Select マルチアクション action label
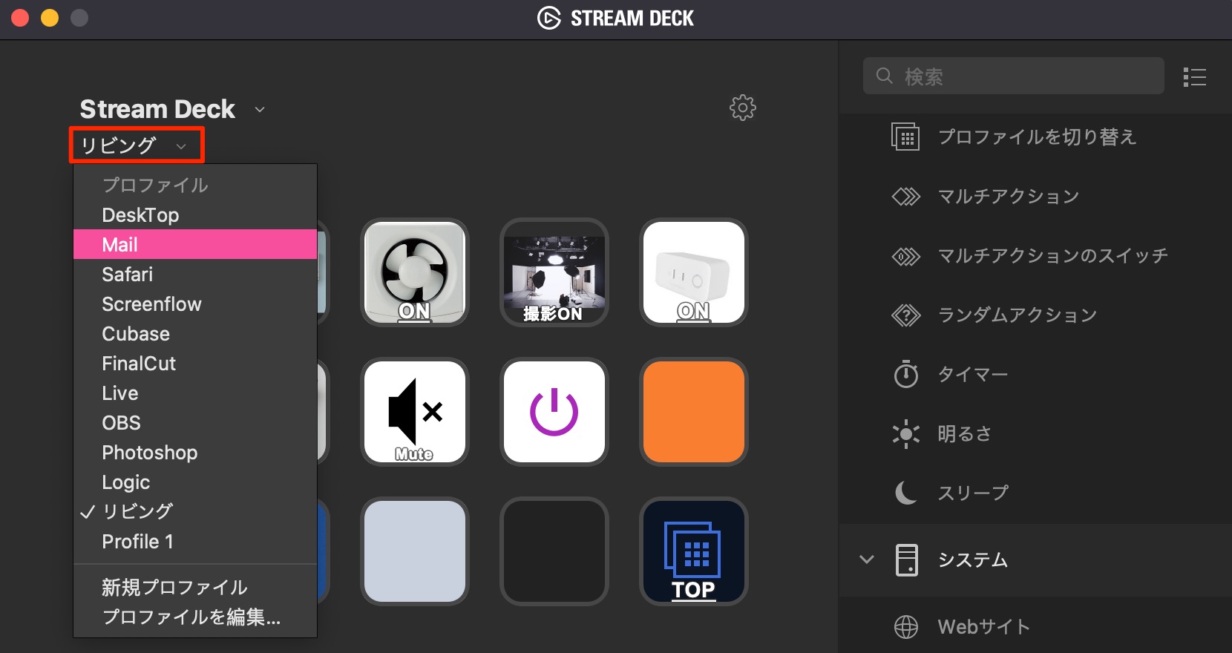Image resolution: width=1232 pixels, height=653 pixels. click(1008, 197)
